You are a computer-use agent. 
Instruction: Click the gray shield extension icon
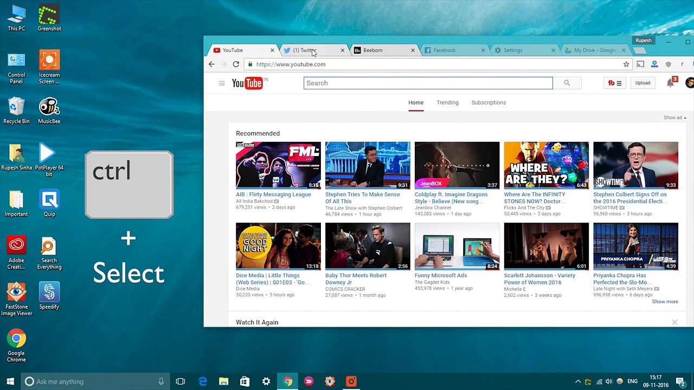[668, 64]
